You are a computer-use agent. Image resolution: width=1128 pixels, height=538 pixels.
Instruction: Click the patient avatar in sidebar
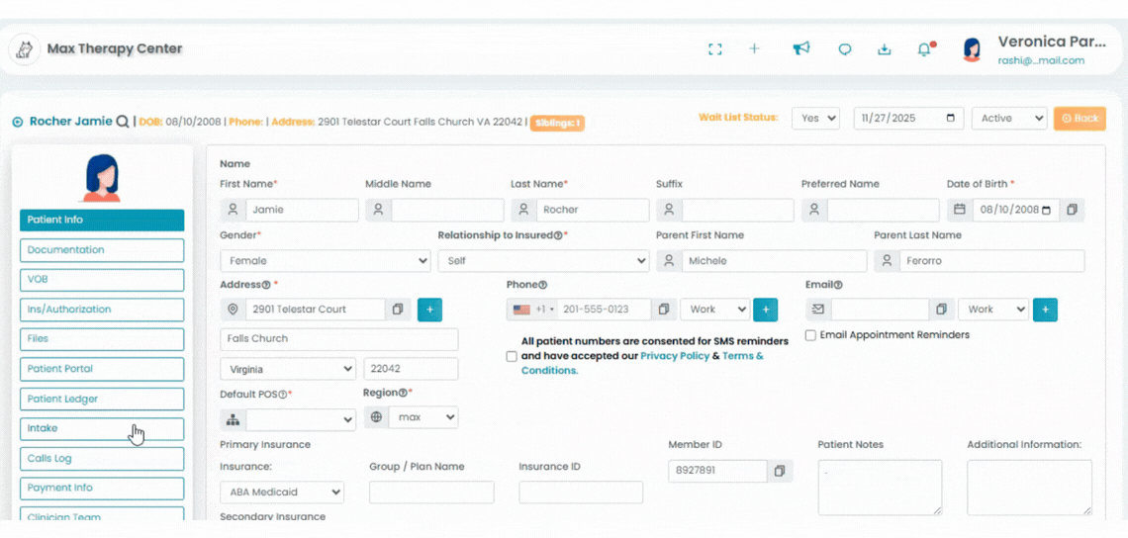[x=102, y=178]
